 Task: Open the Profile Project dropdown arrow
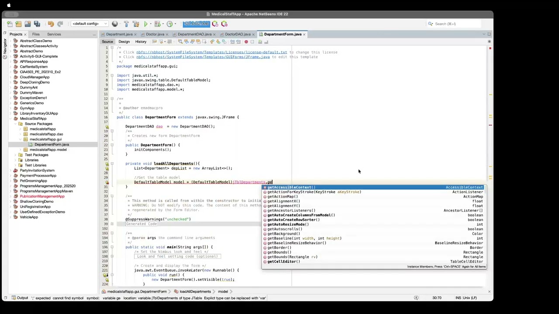tap(175, 24)
